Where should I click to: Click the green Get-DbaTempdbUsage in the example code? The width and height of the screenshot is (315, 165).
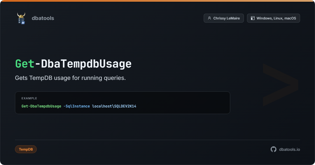click(x=41, y=106)
